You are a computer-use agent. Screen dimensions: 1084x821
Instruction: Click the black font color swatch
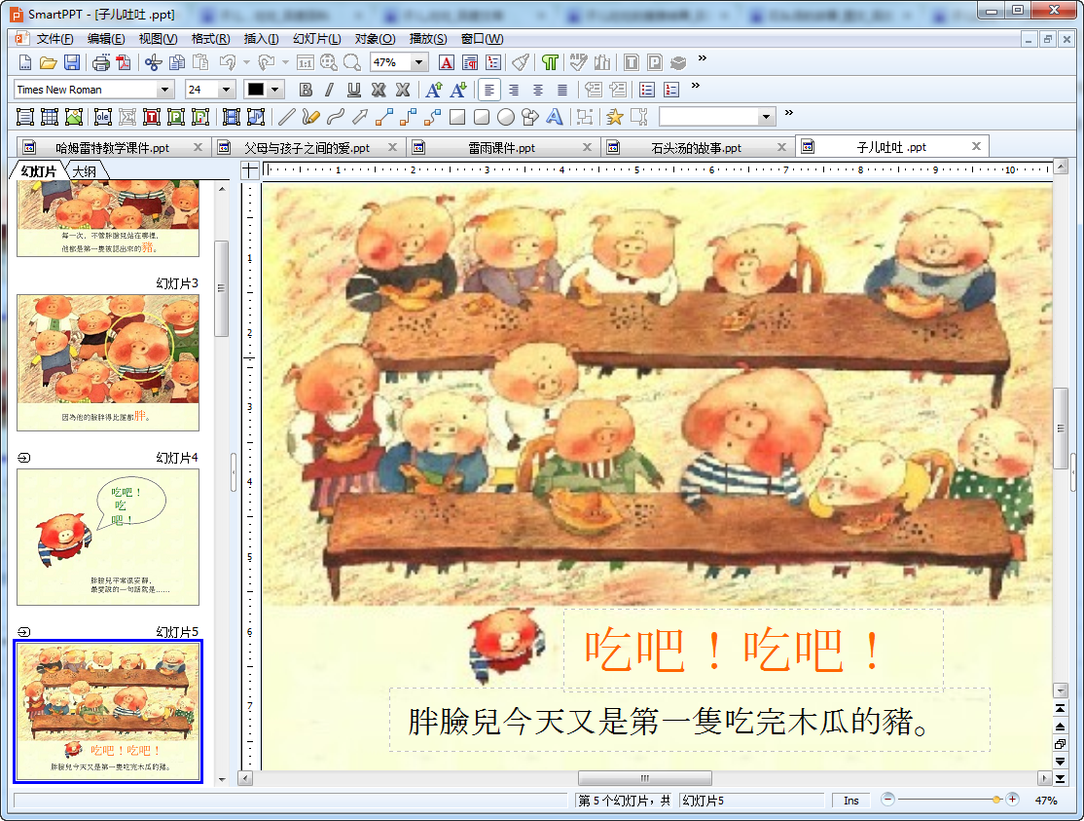click(x=256, y=90)
